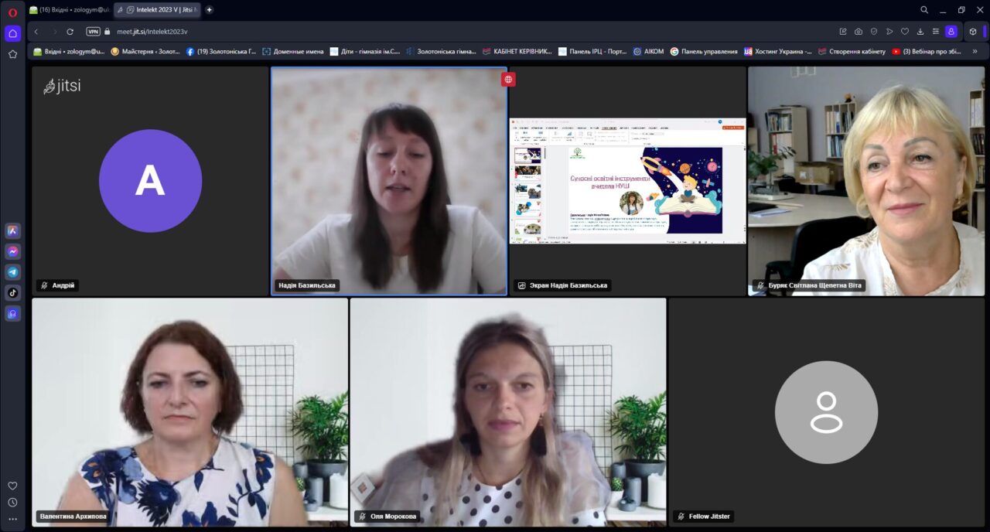Open the Opera main menu logo
The height and width of the screenshot is (532, 990).
pos(12,12)
